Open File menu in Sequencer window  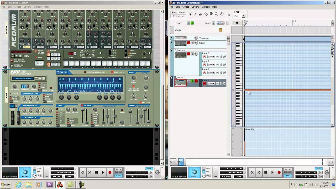[171, 7]
